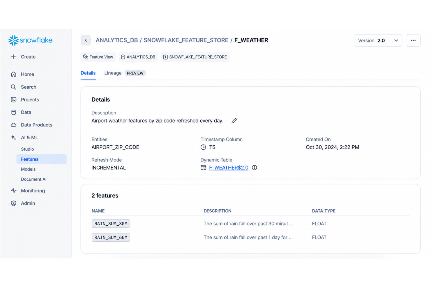The height and width of the screenshot is (287, 431).
Task: Open Monitoring section
Action: pos(33,191)
